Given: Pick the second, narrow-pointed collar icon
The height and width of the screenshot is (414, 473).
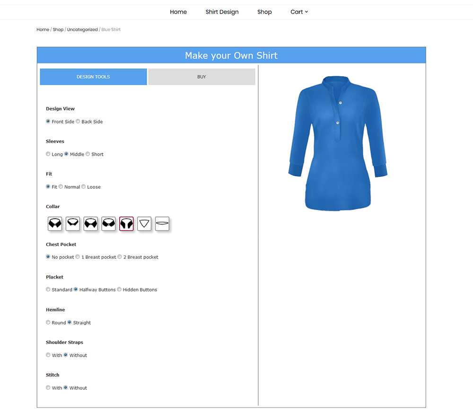Looking at the screenshot, I should (73, 224).
